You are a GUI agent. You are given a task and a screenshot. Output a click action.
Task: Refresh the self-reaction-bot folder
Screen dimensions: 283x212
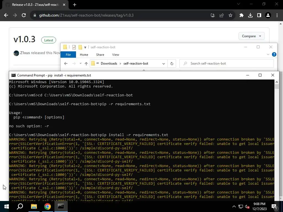click(172, 64)
